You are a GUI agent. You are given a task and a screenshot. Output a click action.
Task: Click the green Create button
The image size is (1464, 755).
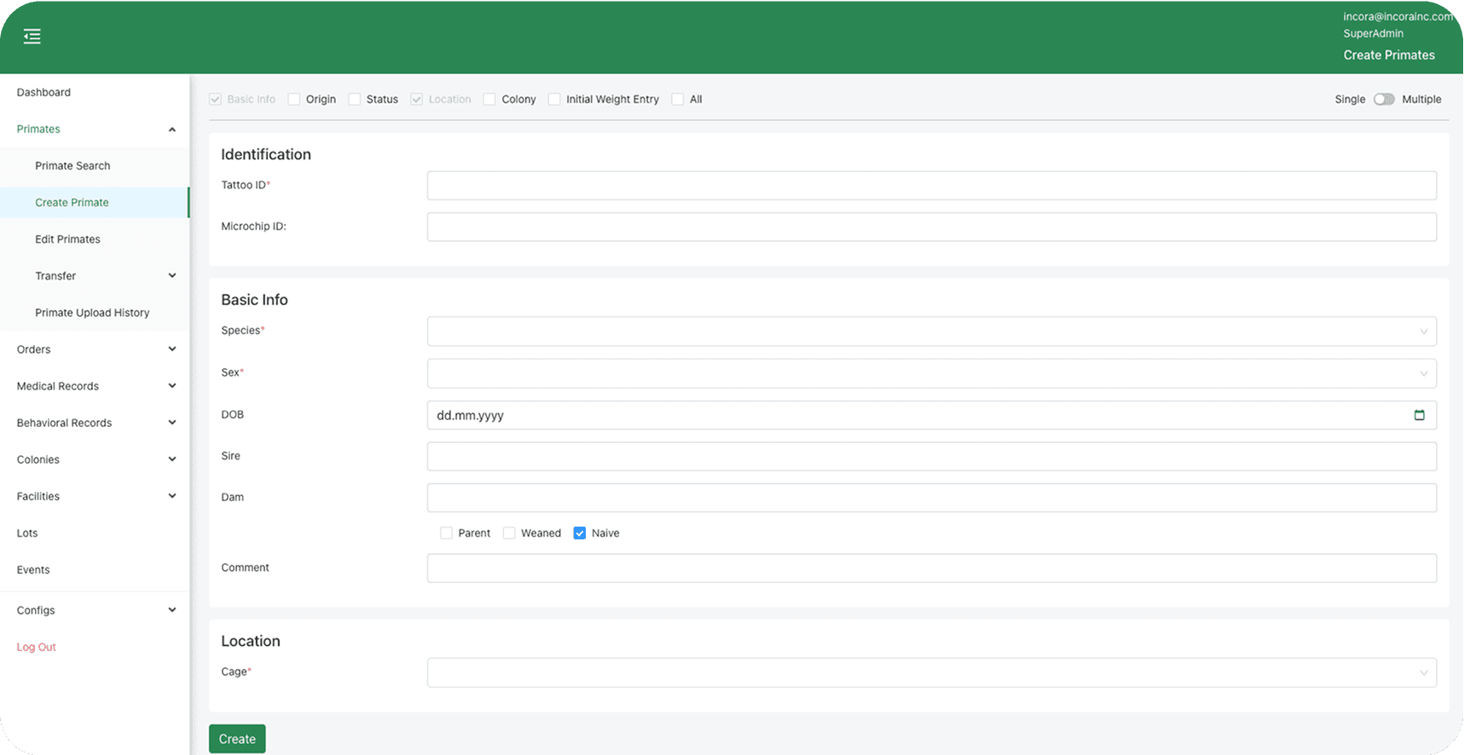click(x=237, y=739)
